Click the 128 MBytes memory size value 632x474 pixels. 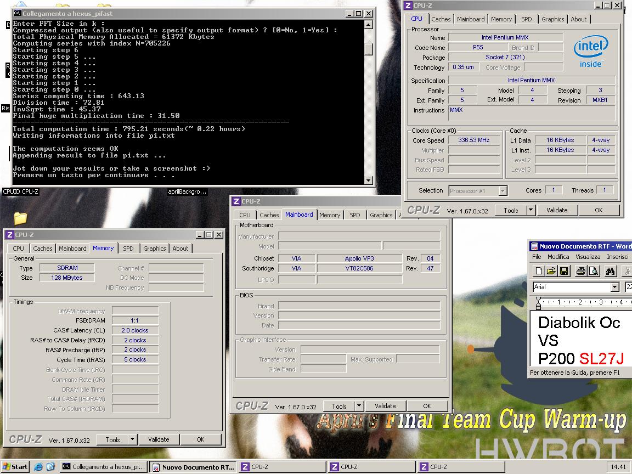(67, 278)
